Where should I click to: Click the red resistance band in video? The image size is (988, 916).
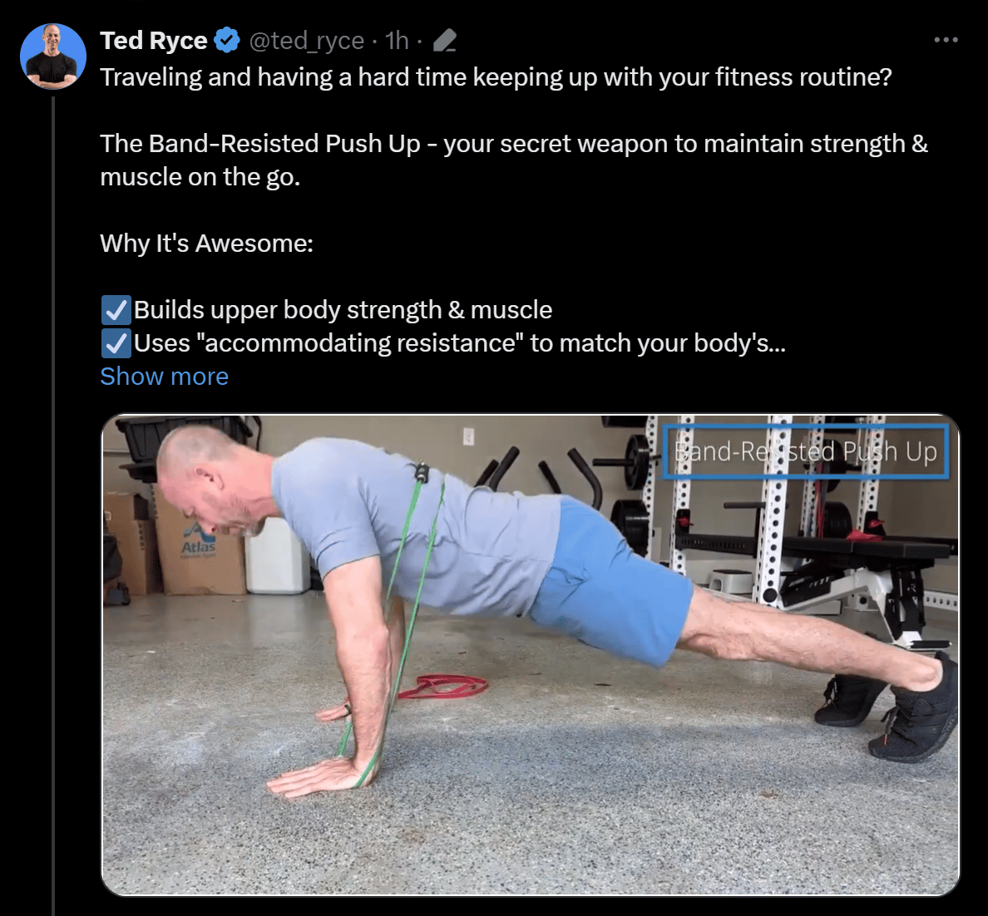pyautogui.click(x=443, y=686)
